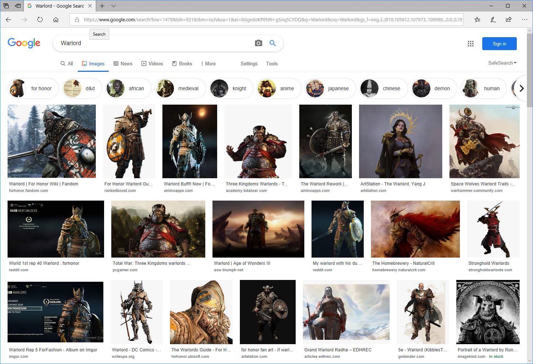Filter results by the 'medieval' chip

pos(180,88)
